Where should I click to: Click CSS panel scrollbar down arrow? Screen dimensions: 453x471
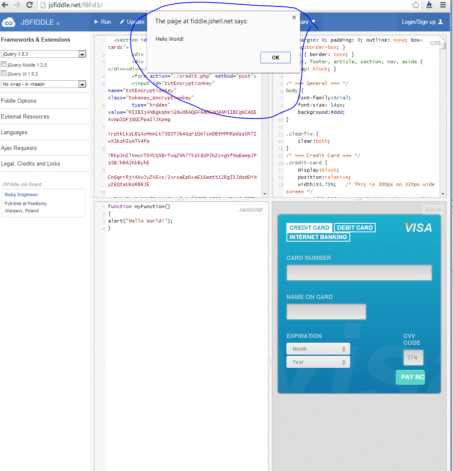click(443, 194)
